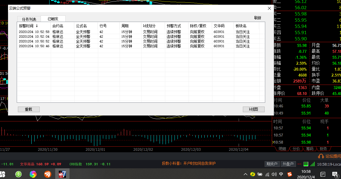Select the alert row timed 10:52:58
This screenshot has height=179, width=341.
tap(34, 32)
